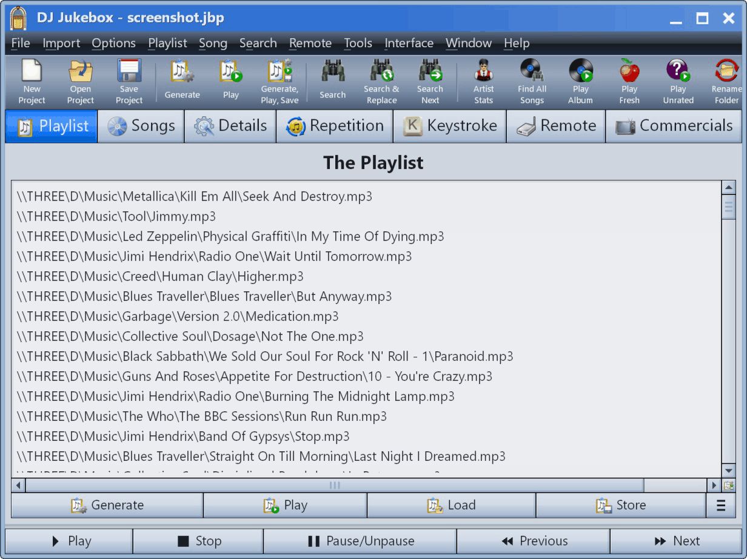Screen dimensions: 747x559
Task: Click Generate, Play, Save toolbar icon
Action: 280,82
